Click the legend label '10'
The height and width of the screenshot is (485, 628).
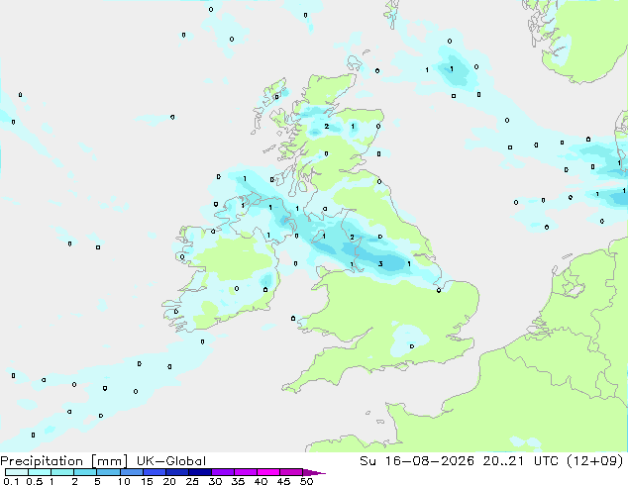tap(124, 481)
